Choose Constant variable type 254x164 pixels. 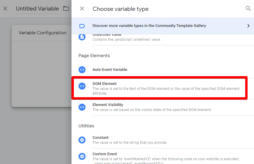tap(100, 137)
